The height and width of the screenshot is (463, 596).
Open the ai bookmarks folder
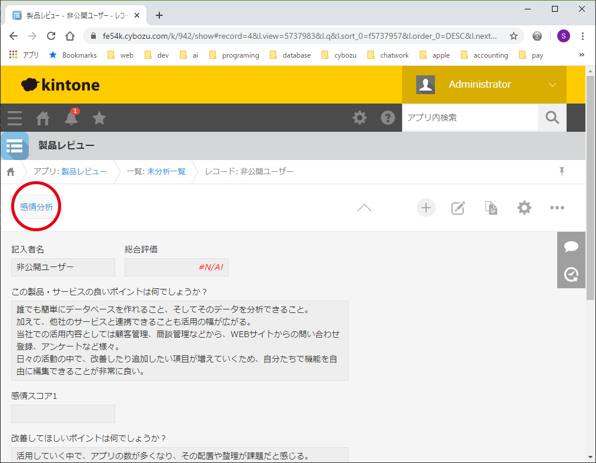point(189,55)
